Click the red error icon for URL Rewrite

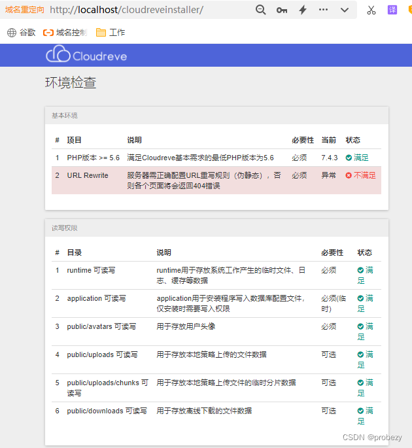coord(349,175)
